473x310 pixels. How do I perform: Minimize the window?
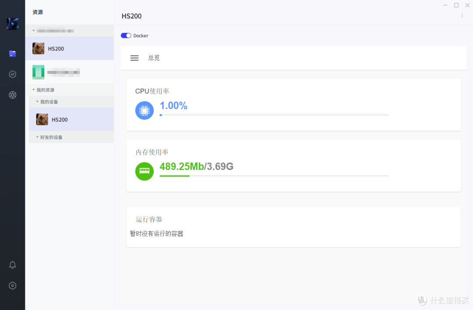[445, 5]
